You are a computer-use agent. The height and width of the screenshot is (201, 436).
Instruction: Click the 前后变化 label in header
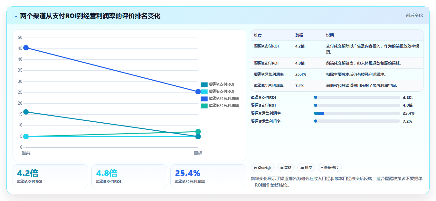click(x=414, y=15)
